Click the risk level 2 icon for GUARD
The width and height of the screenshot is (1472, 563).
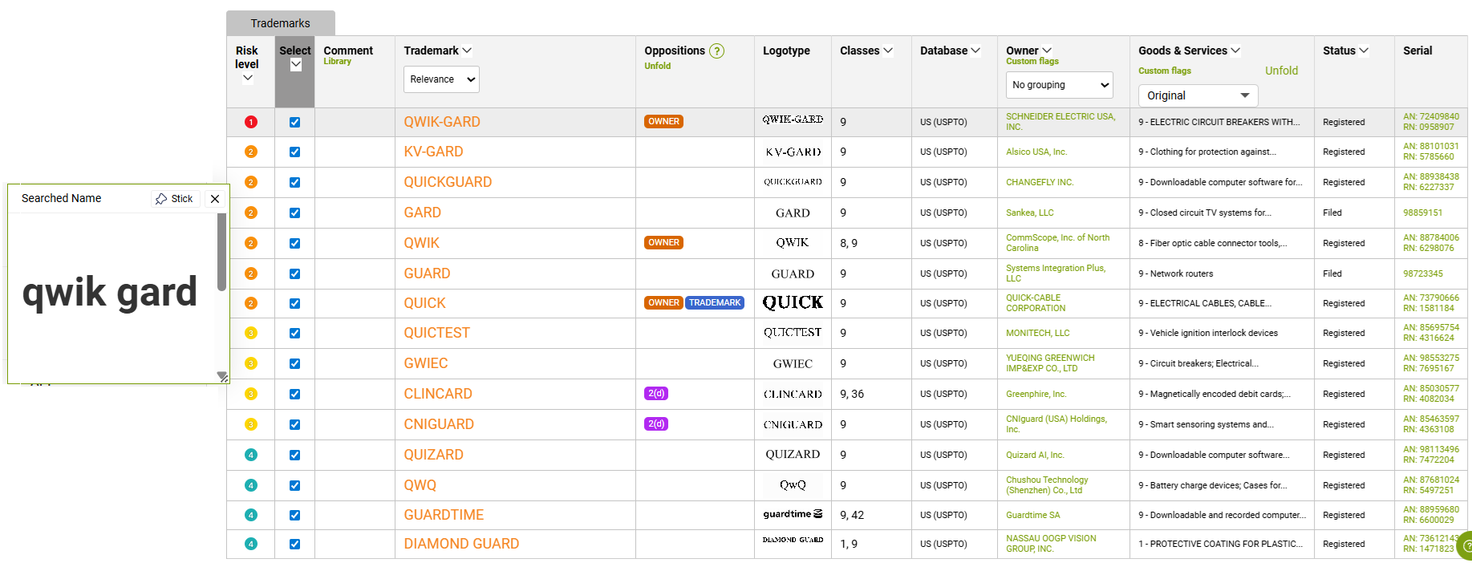250,273
